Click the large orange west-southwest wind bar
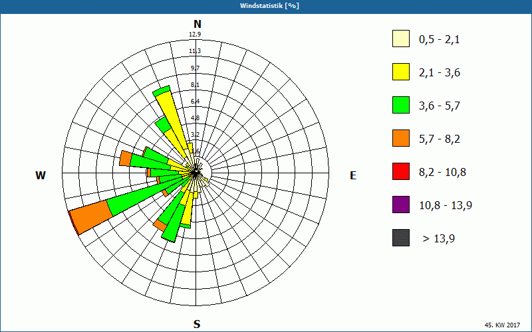 tap(91, 216)
